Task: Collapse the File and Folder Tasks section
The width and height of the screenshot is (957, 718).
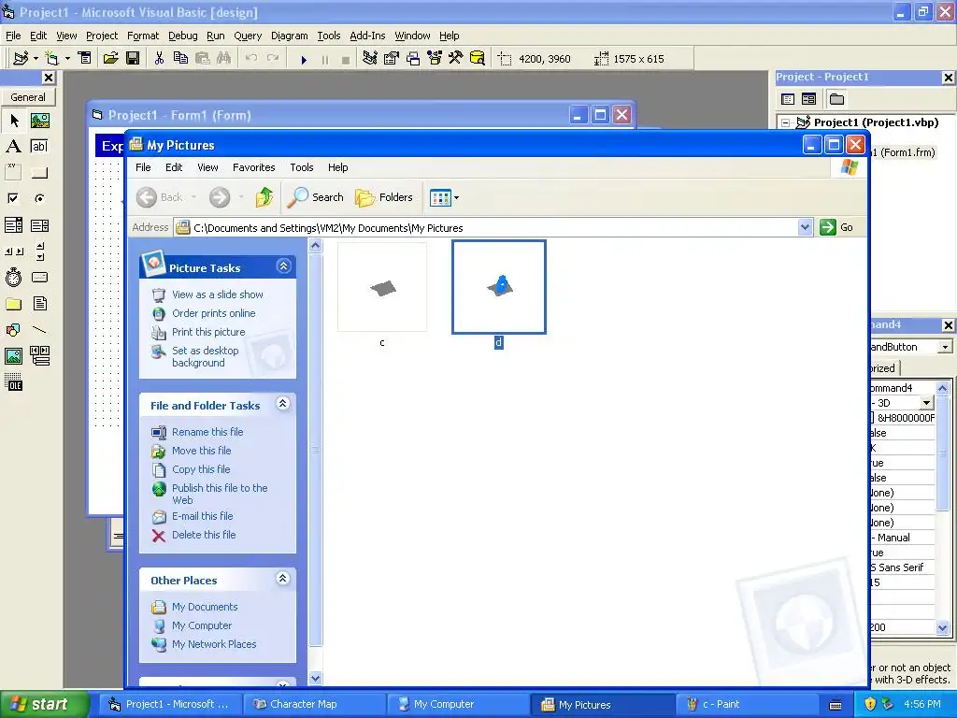Action: click(282, 404)
